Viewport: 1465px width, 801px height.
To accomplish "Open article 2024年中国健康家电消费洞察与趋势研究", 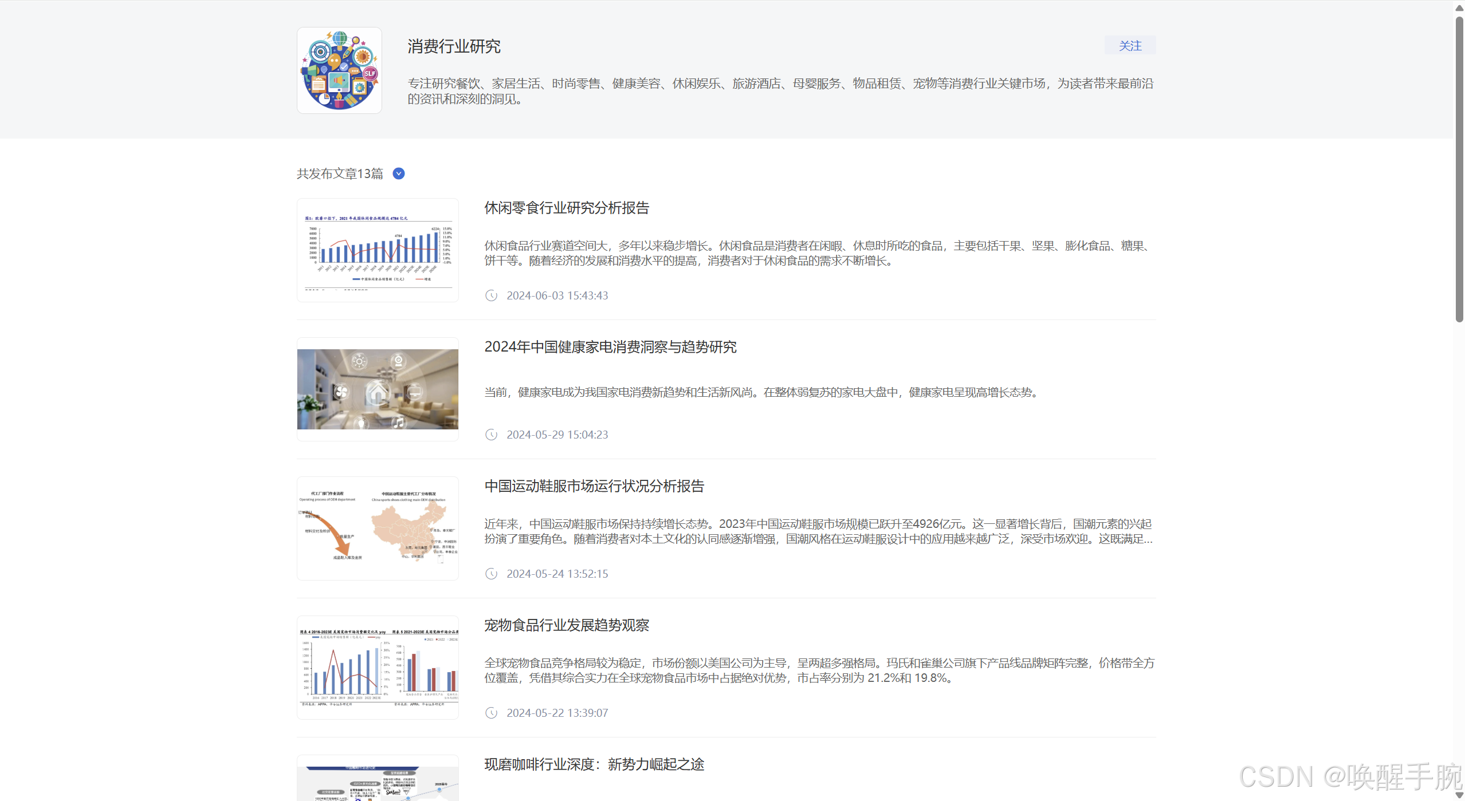I will click(x=610, y=347).
